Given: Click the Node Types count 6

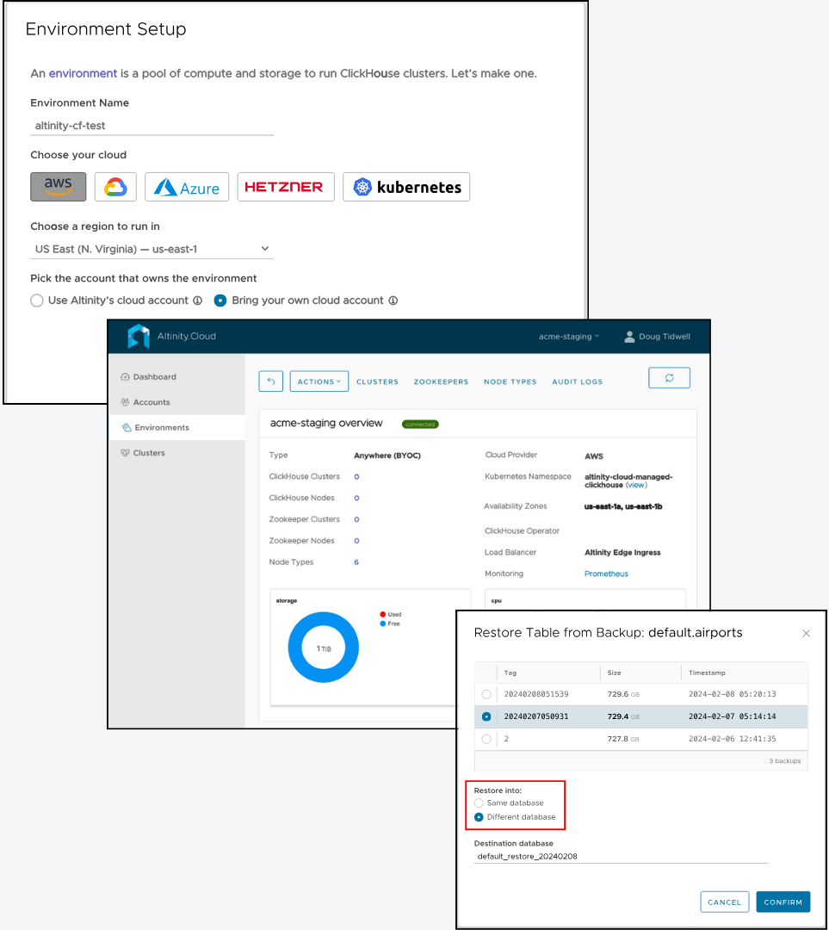Looking at the screenshot, I should point(356,562).
